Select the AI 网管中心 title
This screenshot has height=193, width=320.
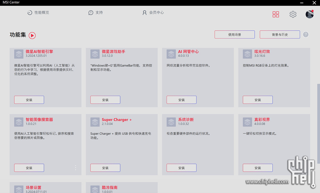pos(188,51)
